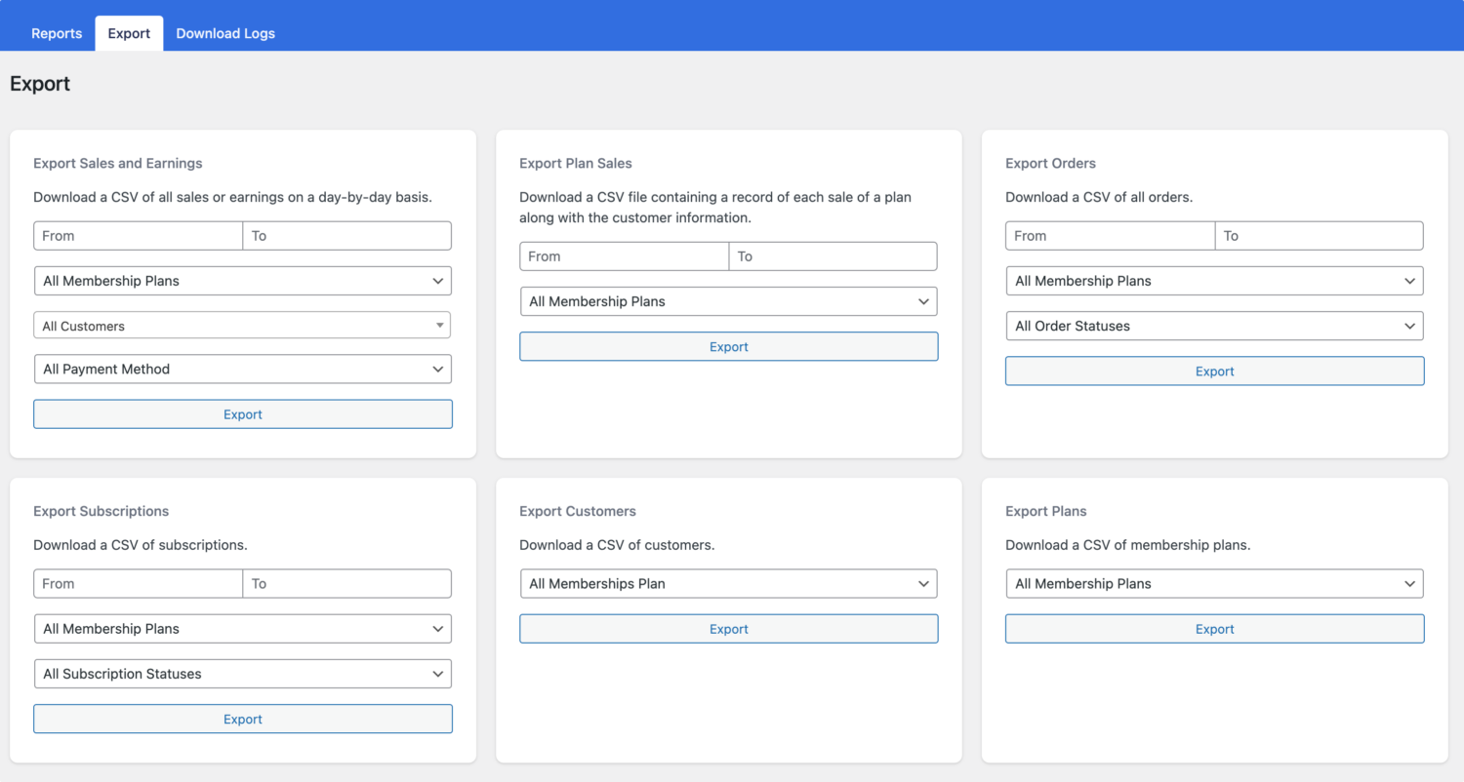
Task: Open Membership Plans dropdown in Export Plans
Action: pos(1215,584)
